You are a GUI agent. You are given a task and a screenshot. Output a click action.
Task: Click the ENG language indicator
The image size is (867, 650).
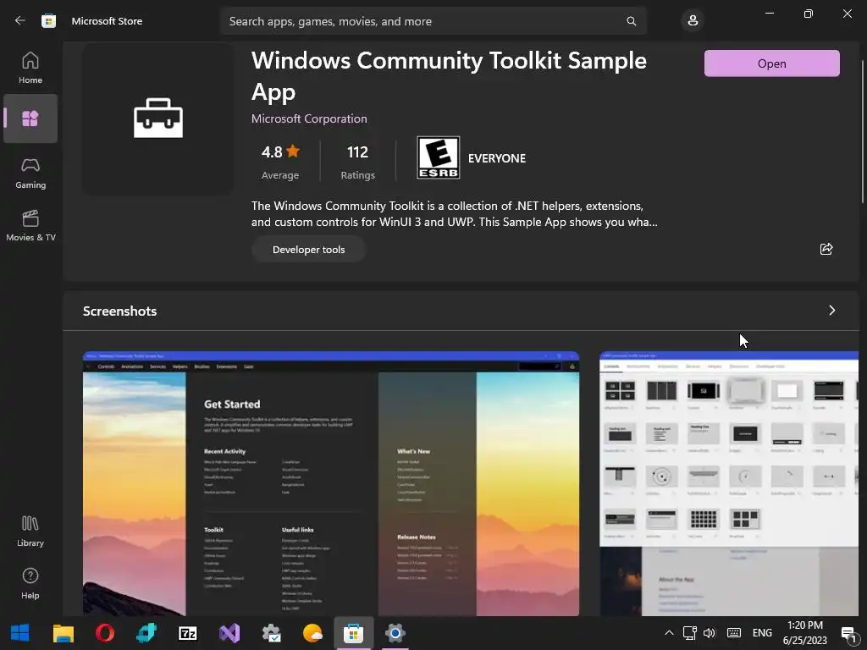762,633
